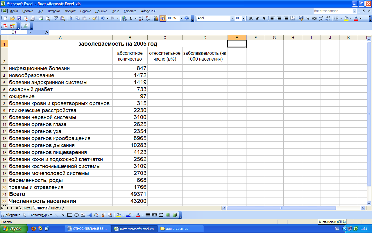Toggle the Select Objects pointer
The image size is (372, 233).
click(x=25, y=215)
